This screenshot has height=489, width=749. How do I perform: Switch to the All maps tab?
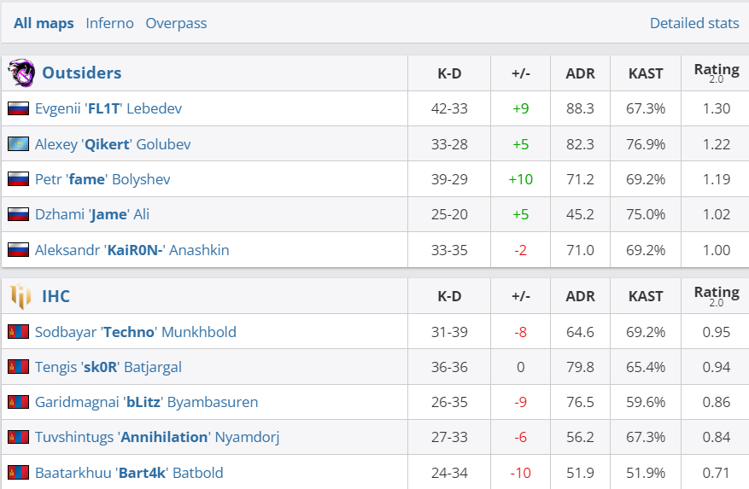coord(44,23)
